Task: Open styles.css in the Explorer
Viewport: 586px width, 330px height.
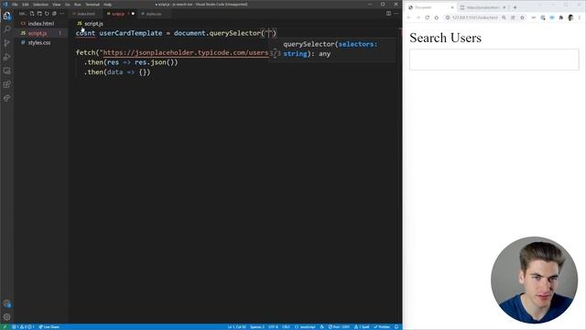Action: (x=41, y=43)
